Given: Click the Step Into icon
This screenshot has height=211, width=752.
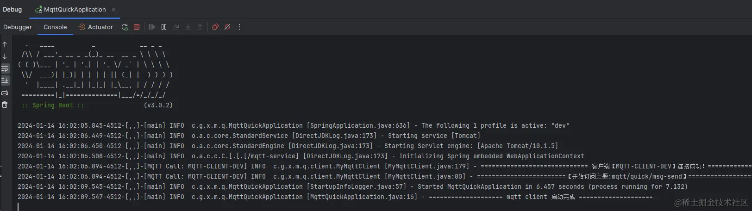Looking at the screenshot, I should (188, 27).
